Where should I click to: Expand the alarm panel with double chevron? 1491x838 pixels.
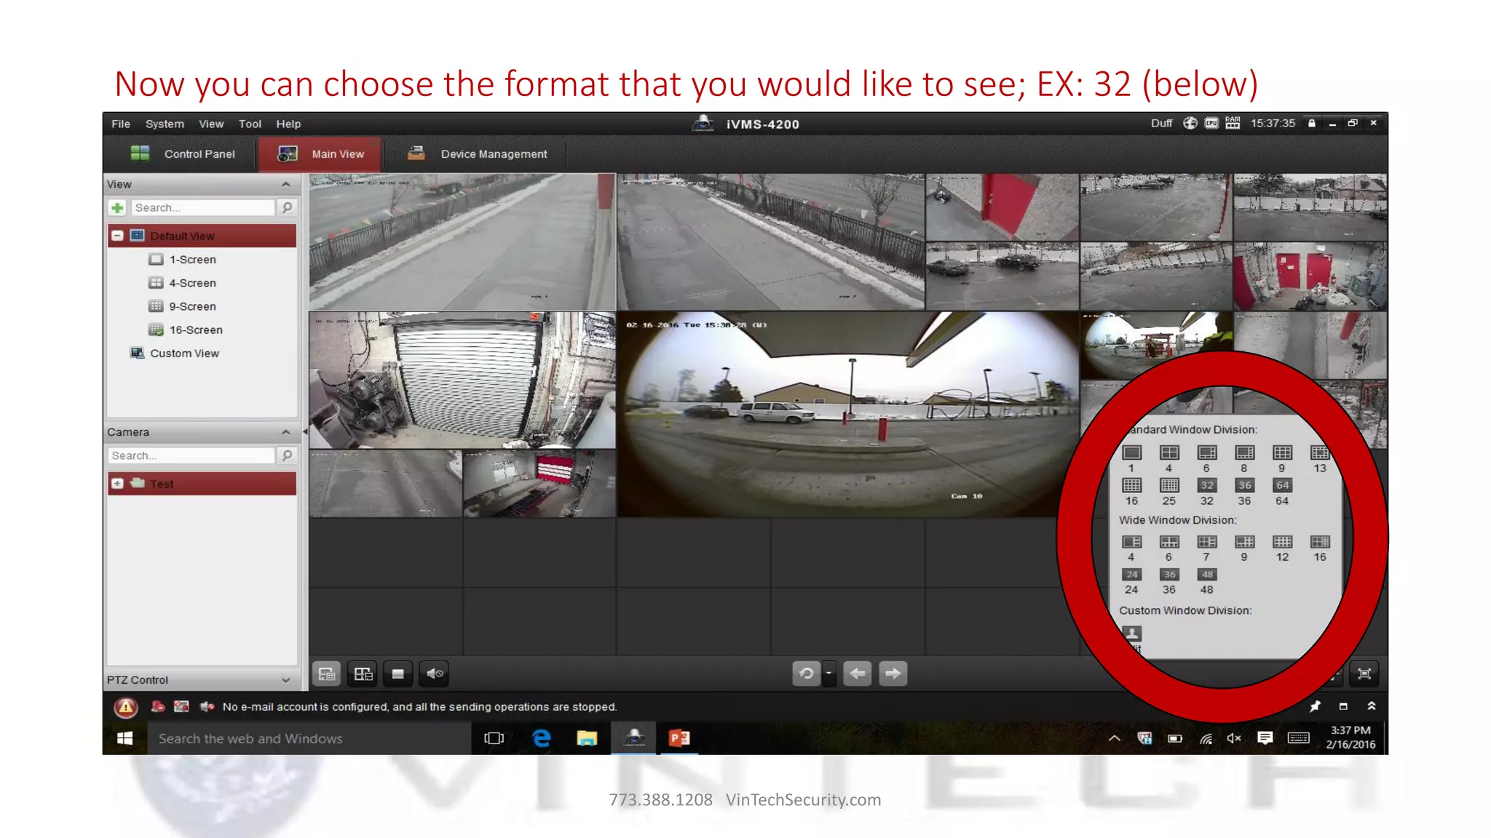click(1372, 706)
